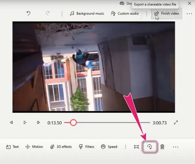Click Finish video to export

(x=166, y=14)
